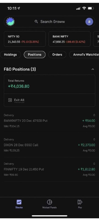Open the DIXON 28 Dec 6550 Call position

pos(50,145)
